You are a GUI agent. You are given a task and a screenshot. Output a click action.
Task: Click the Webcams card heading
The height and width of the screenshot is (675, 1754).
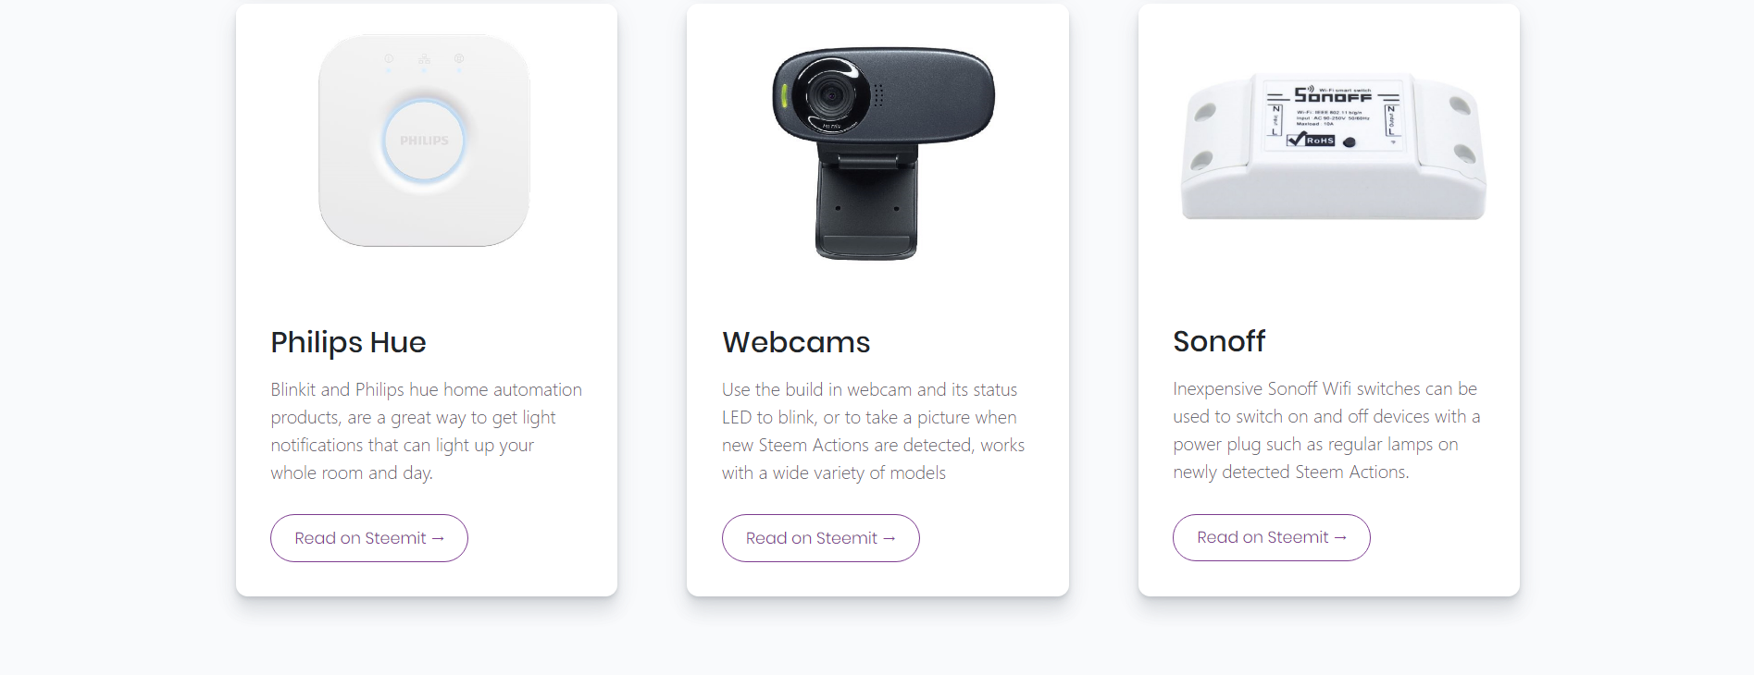point(796,342)
